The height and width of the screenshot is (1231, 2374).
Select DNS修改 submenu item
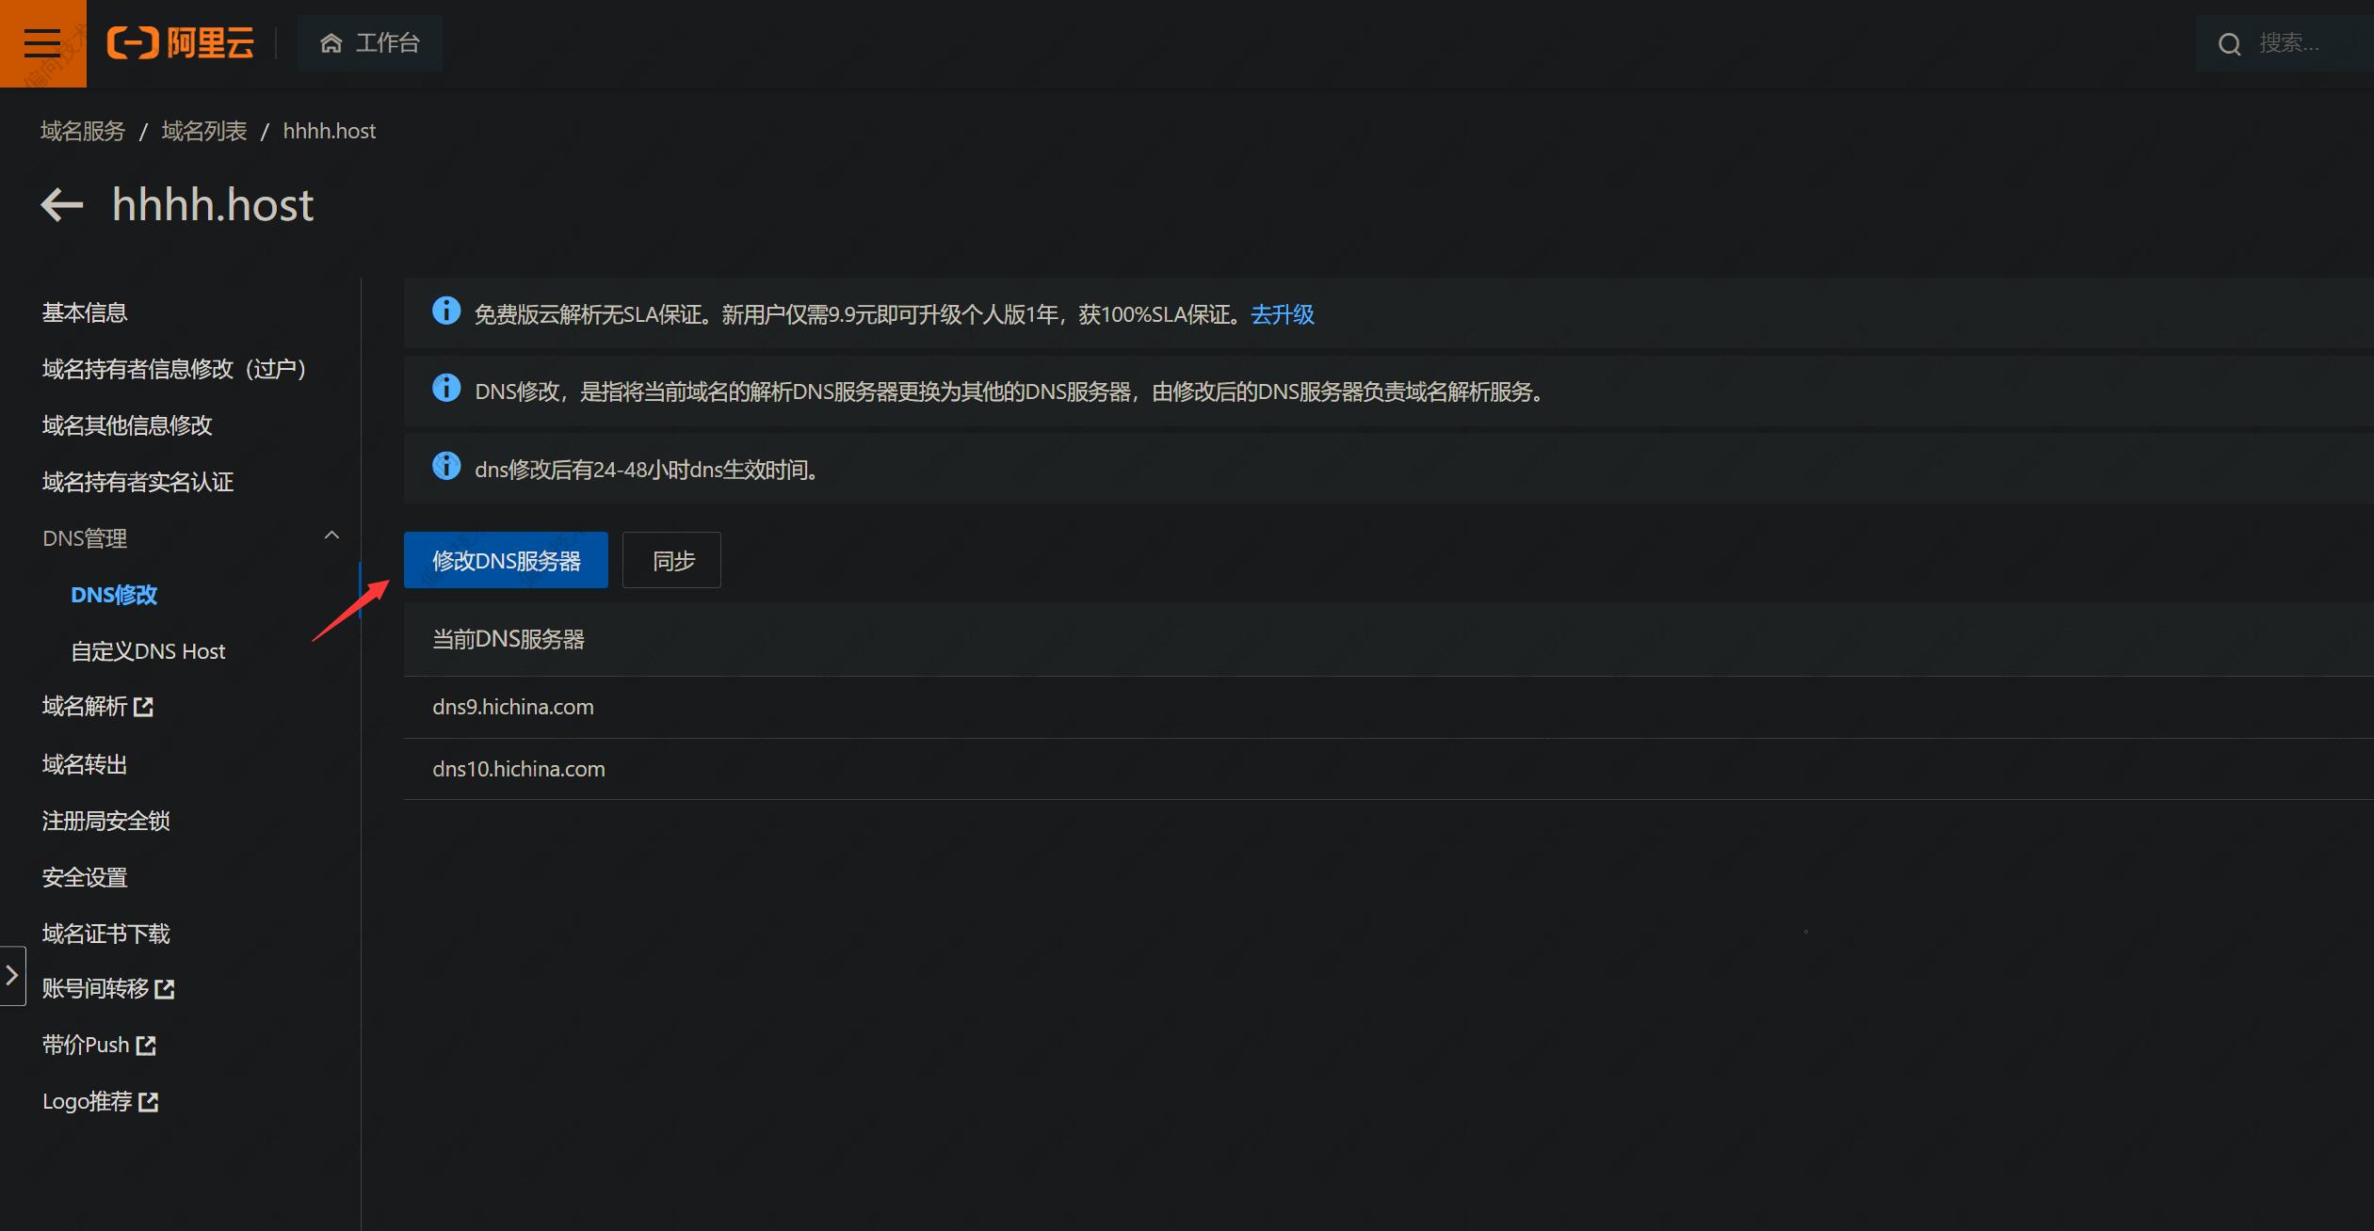pos(114,595)
